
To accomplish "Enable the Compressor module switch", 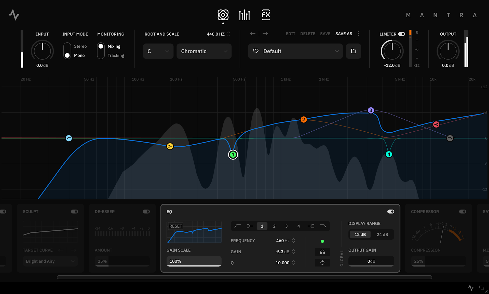I will (463, 212).
